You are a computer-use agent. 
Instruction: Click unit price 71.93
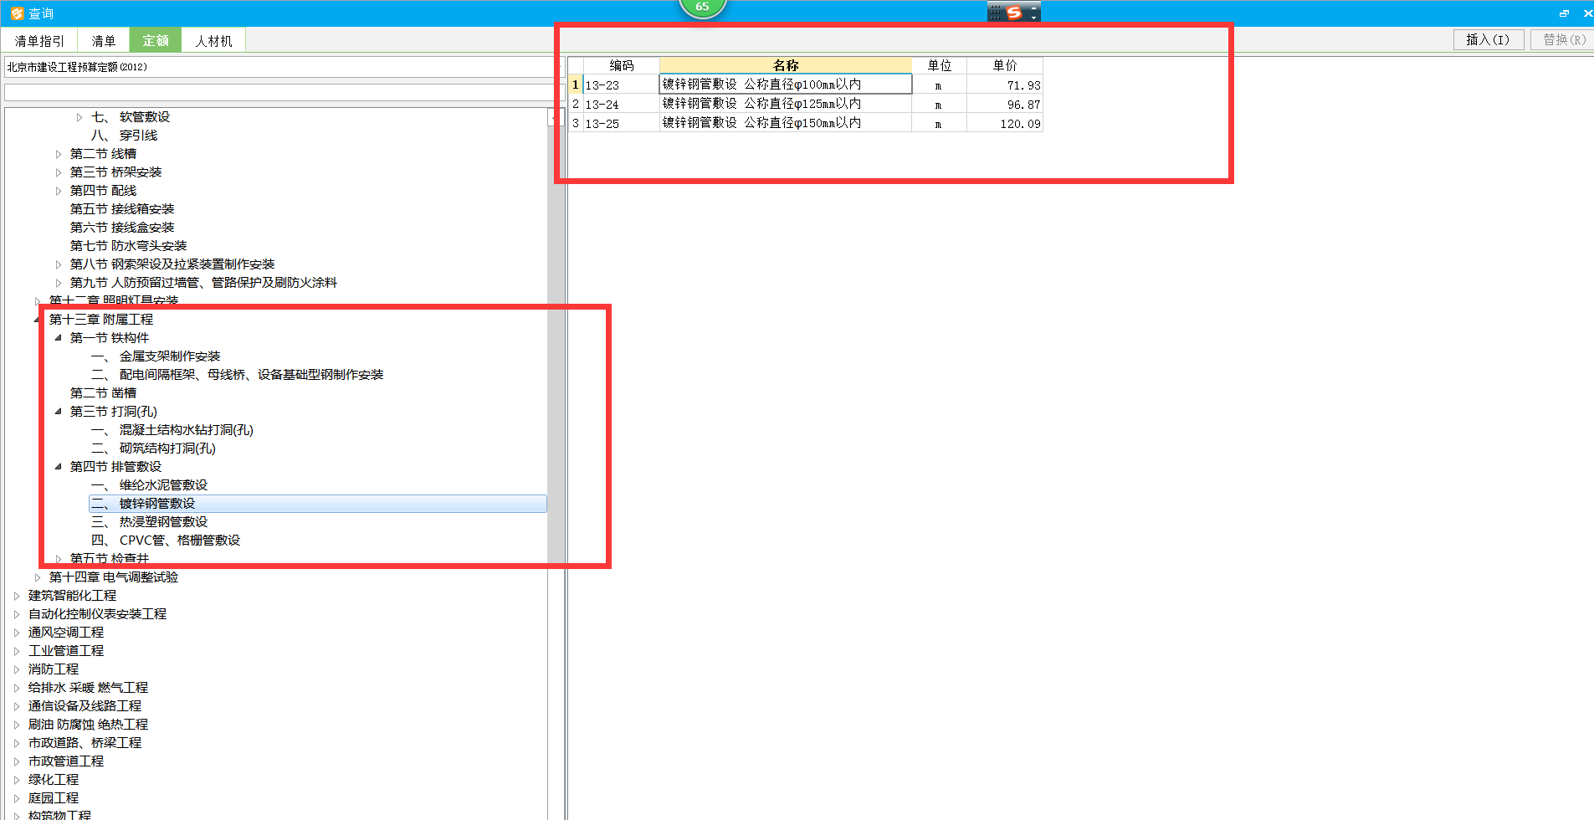(x=1005, y=85)
